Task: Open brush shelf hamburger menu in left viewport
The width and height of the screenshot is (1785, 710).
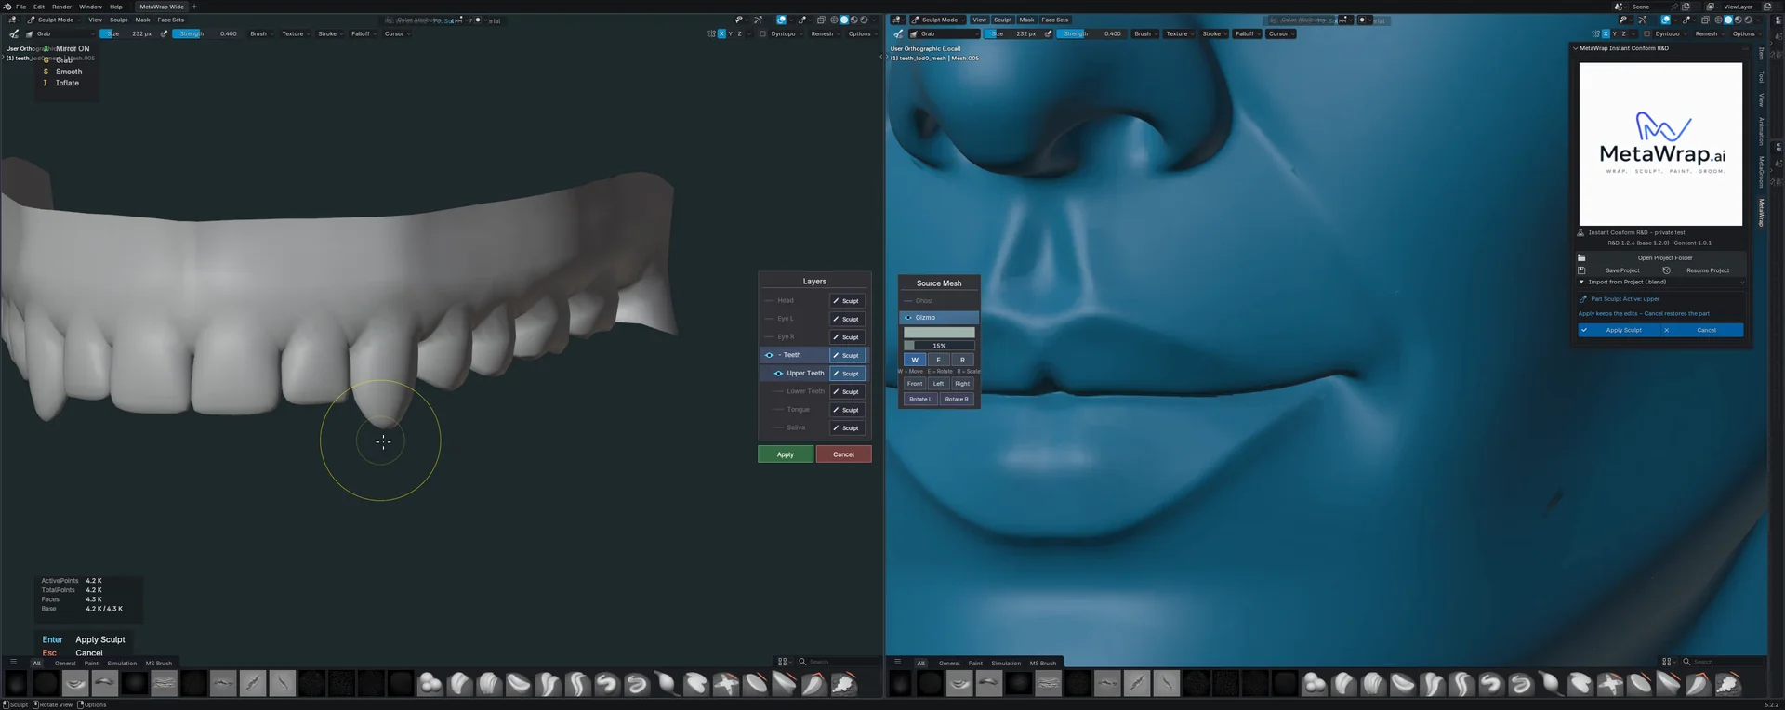Action: [13, 663]
